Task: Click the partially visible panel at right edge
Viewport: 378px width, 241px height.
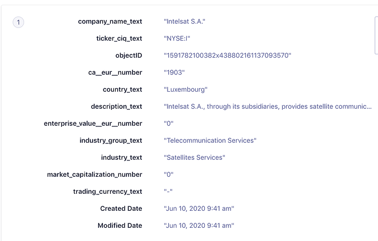Action: click(376, 35)
